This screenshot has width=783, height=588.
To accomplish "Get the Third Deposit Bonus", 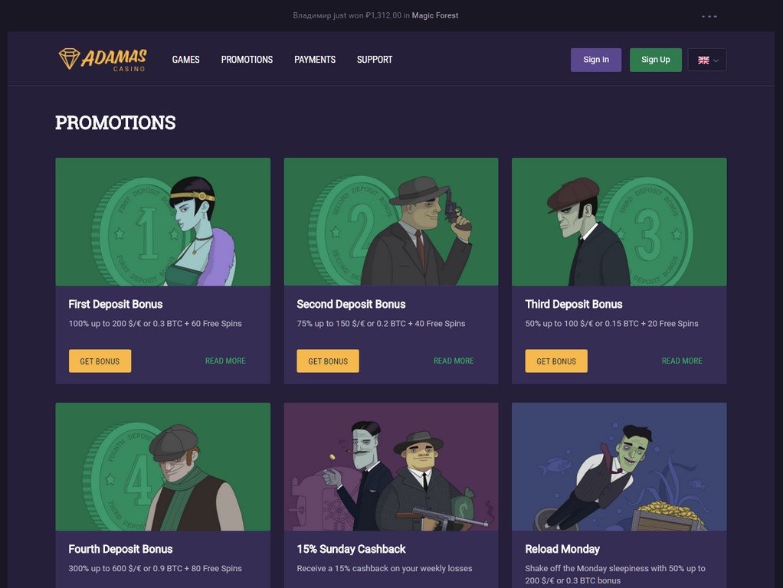I will click(x=556, y=361).
